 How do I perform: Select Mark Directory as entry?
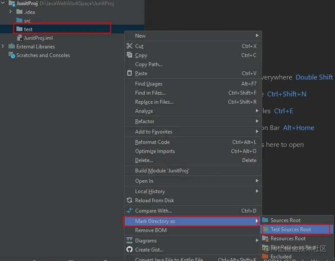(x=191, y=221)
